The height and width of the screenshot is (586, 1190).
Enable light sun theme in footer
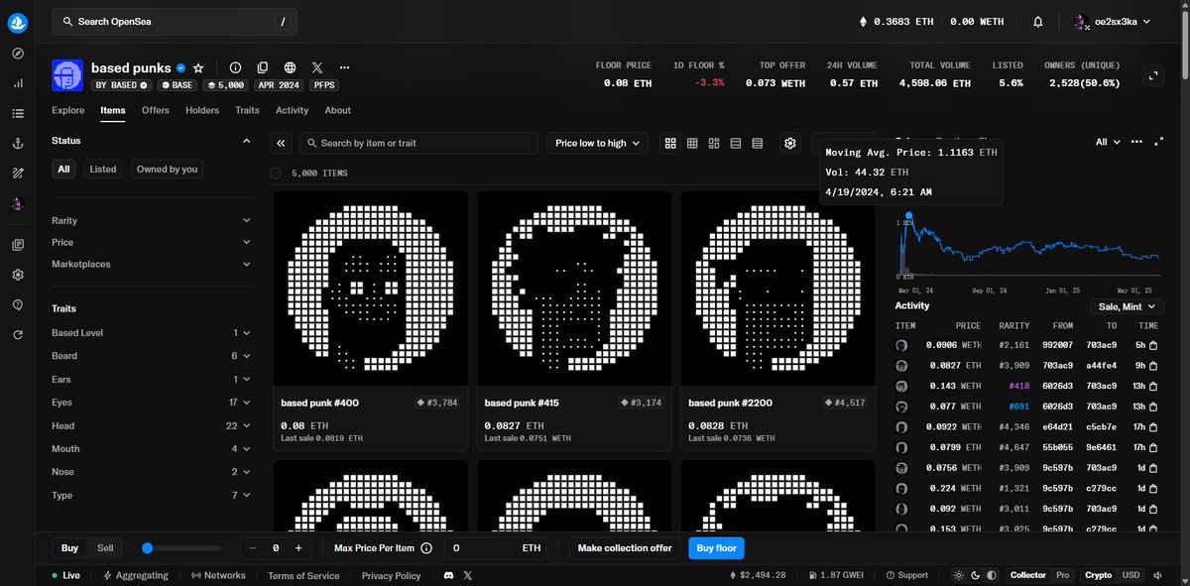pos(958,575)
